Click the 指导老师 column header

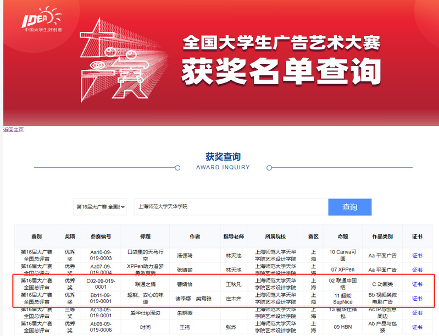234,236
